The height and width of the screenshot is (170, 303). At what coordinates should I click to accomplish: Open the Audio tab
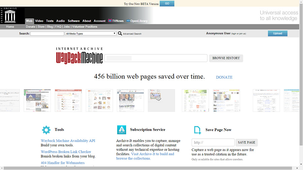click(x=61, y=21)
